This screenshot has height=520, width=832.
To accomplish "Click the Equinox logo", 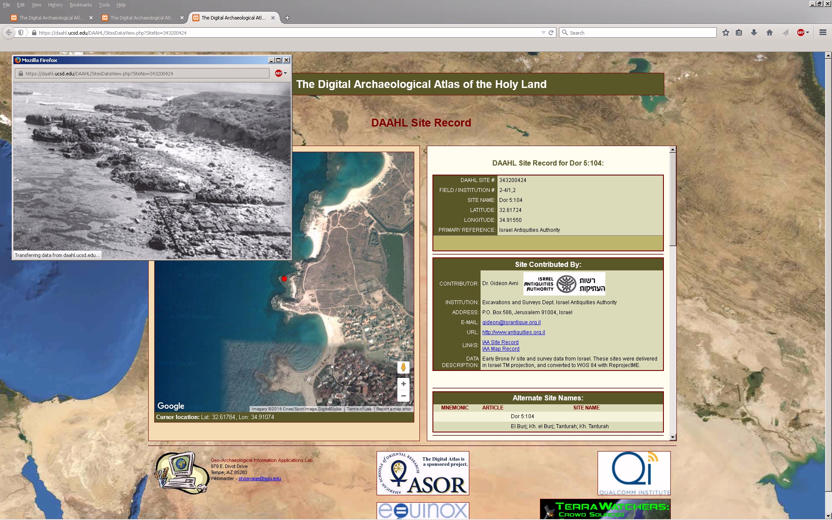I will pos(423,511).
